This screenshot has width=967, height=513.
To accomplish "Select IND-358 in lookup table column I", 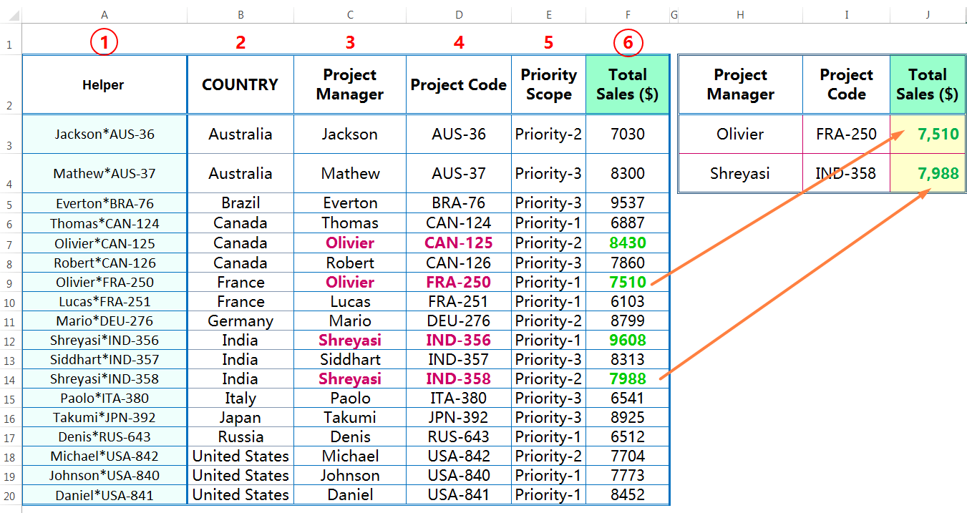I will click(x=847, y=173).
